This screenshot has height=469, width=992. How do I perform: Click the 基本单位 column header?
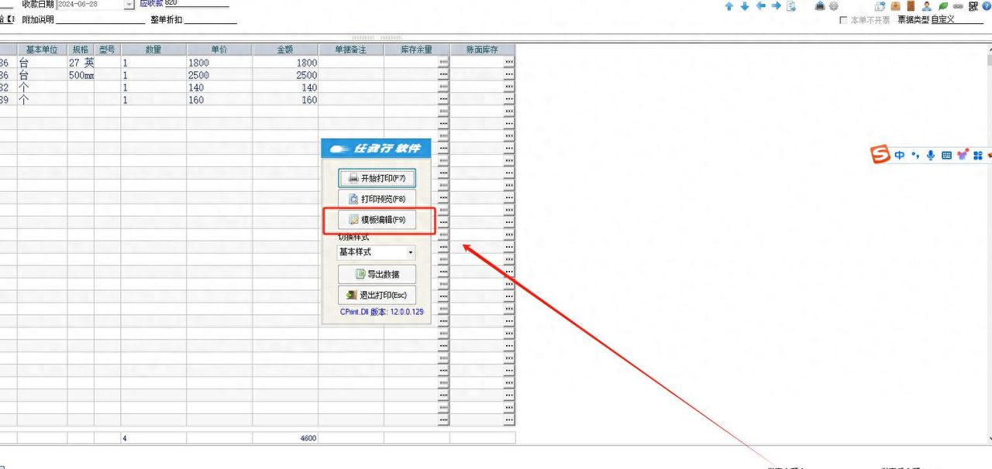pos(42,50)
